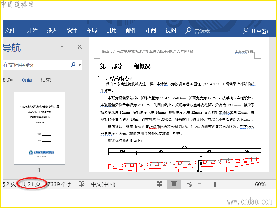Switch to Web Layout view icon
Screen dimensions: 277x208
[189, 184]
